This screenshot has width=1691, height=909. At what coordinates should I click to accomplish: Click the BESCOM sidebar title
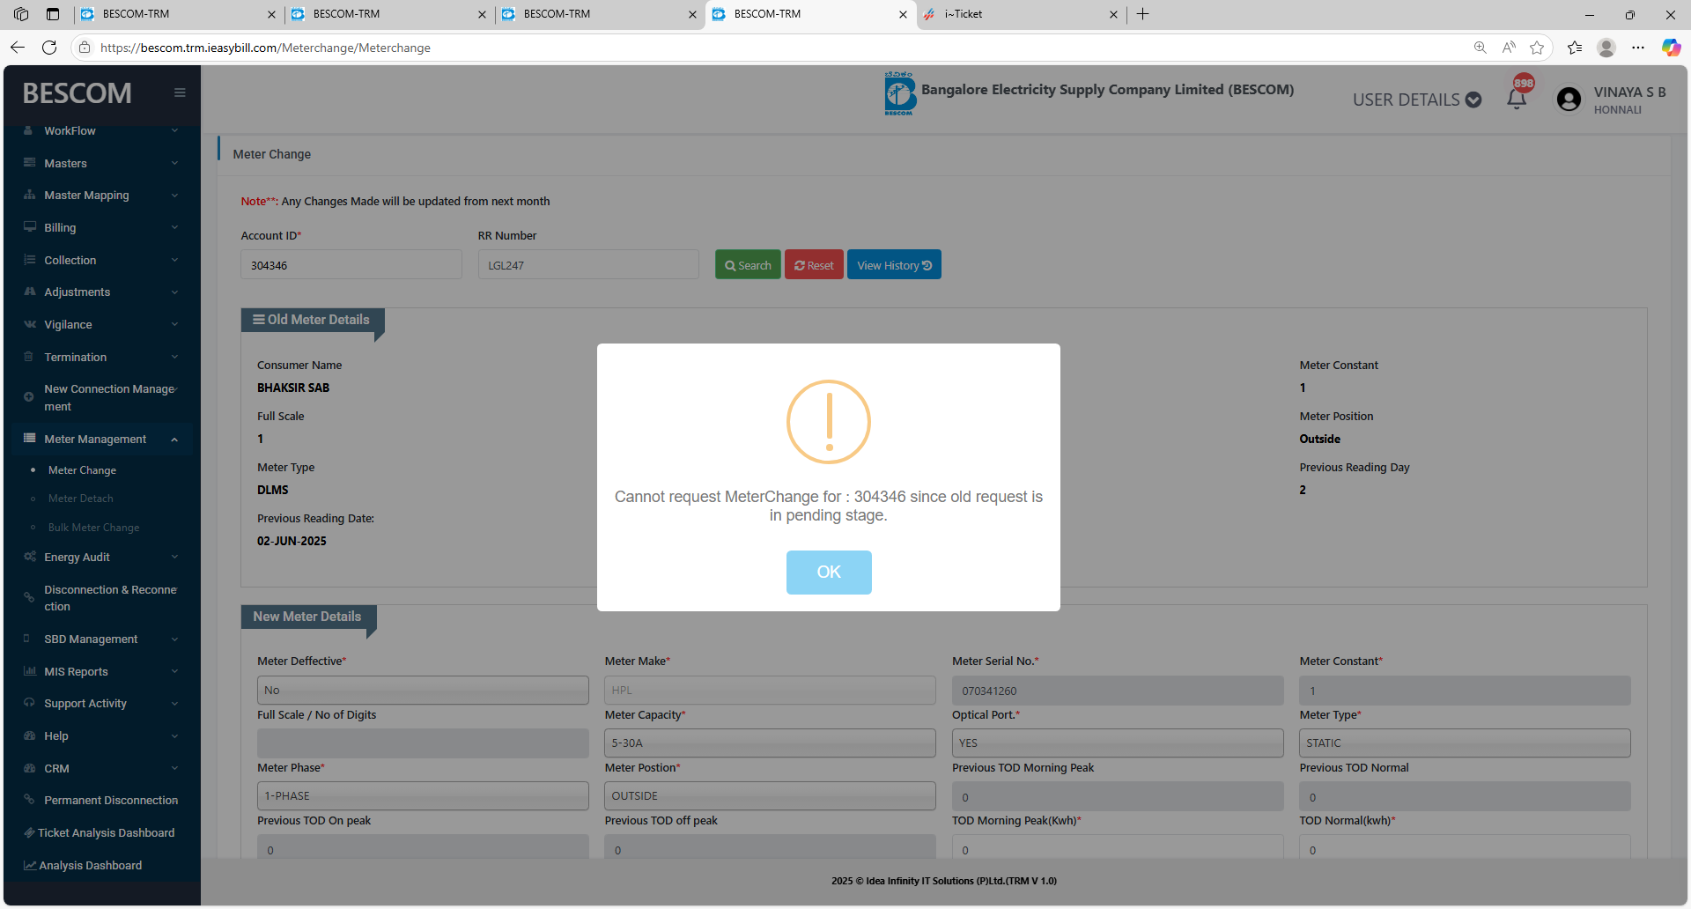pyautogui.click(x=77, y=93)
